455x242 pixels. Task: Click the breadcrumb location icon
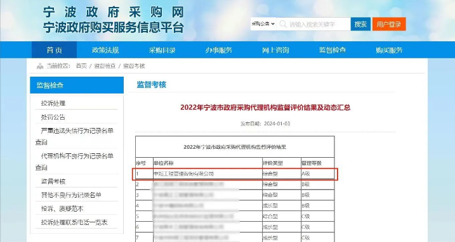40,67
